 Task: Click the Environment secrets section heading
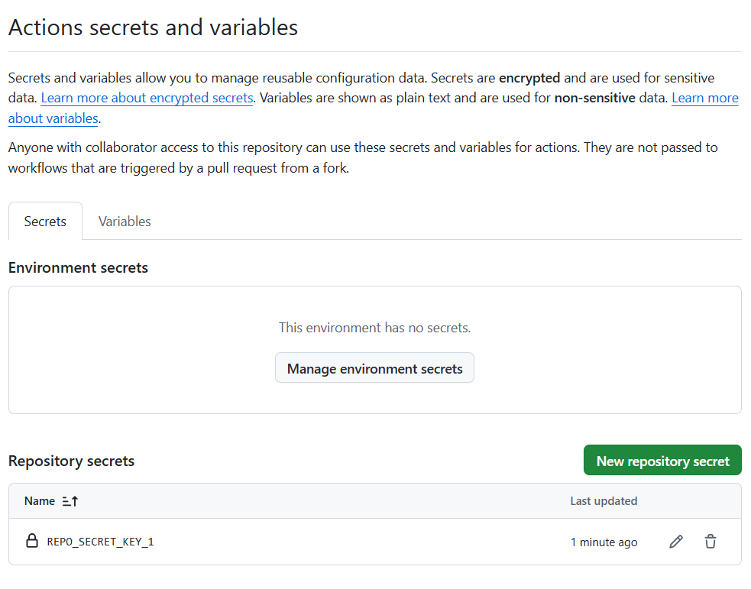[x=78, y=268]
